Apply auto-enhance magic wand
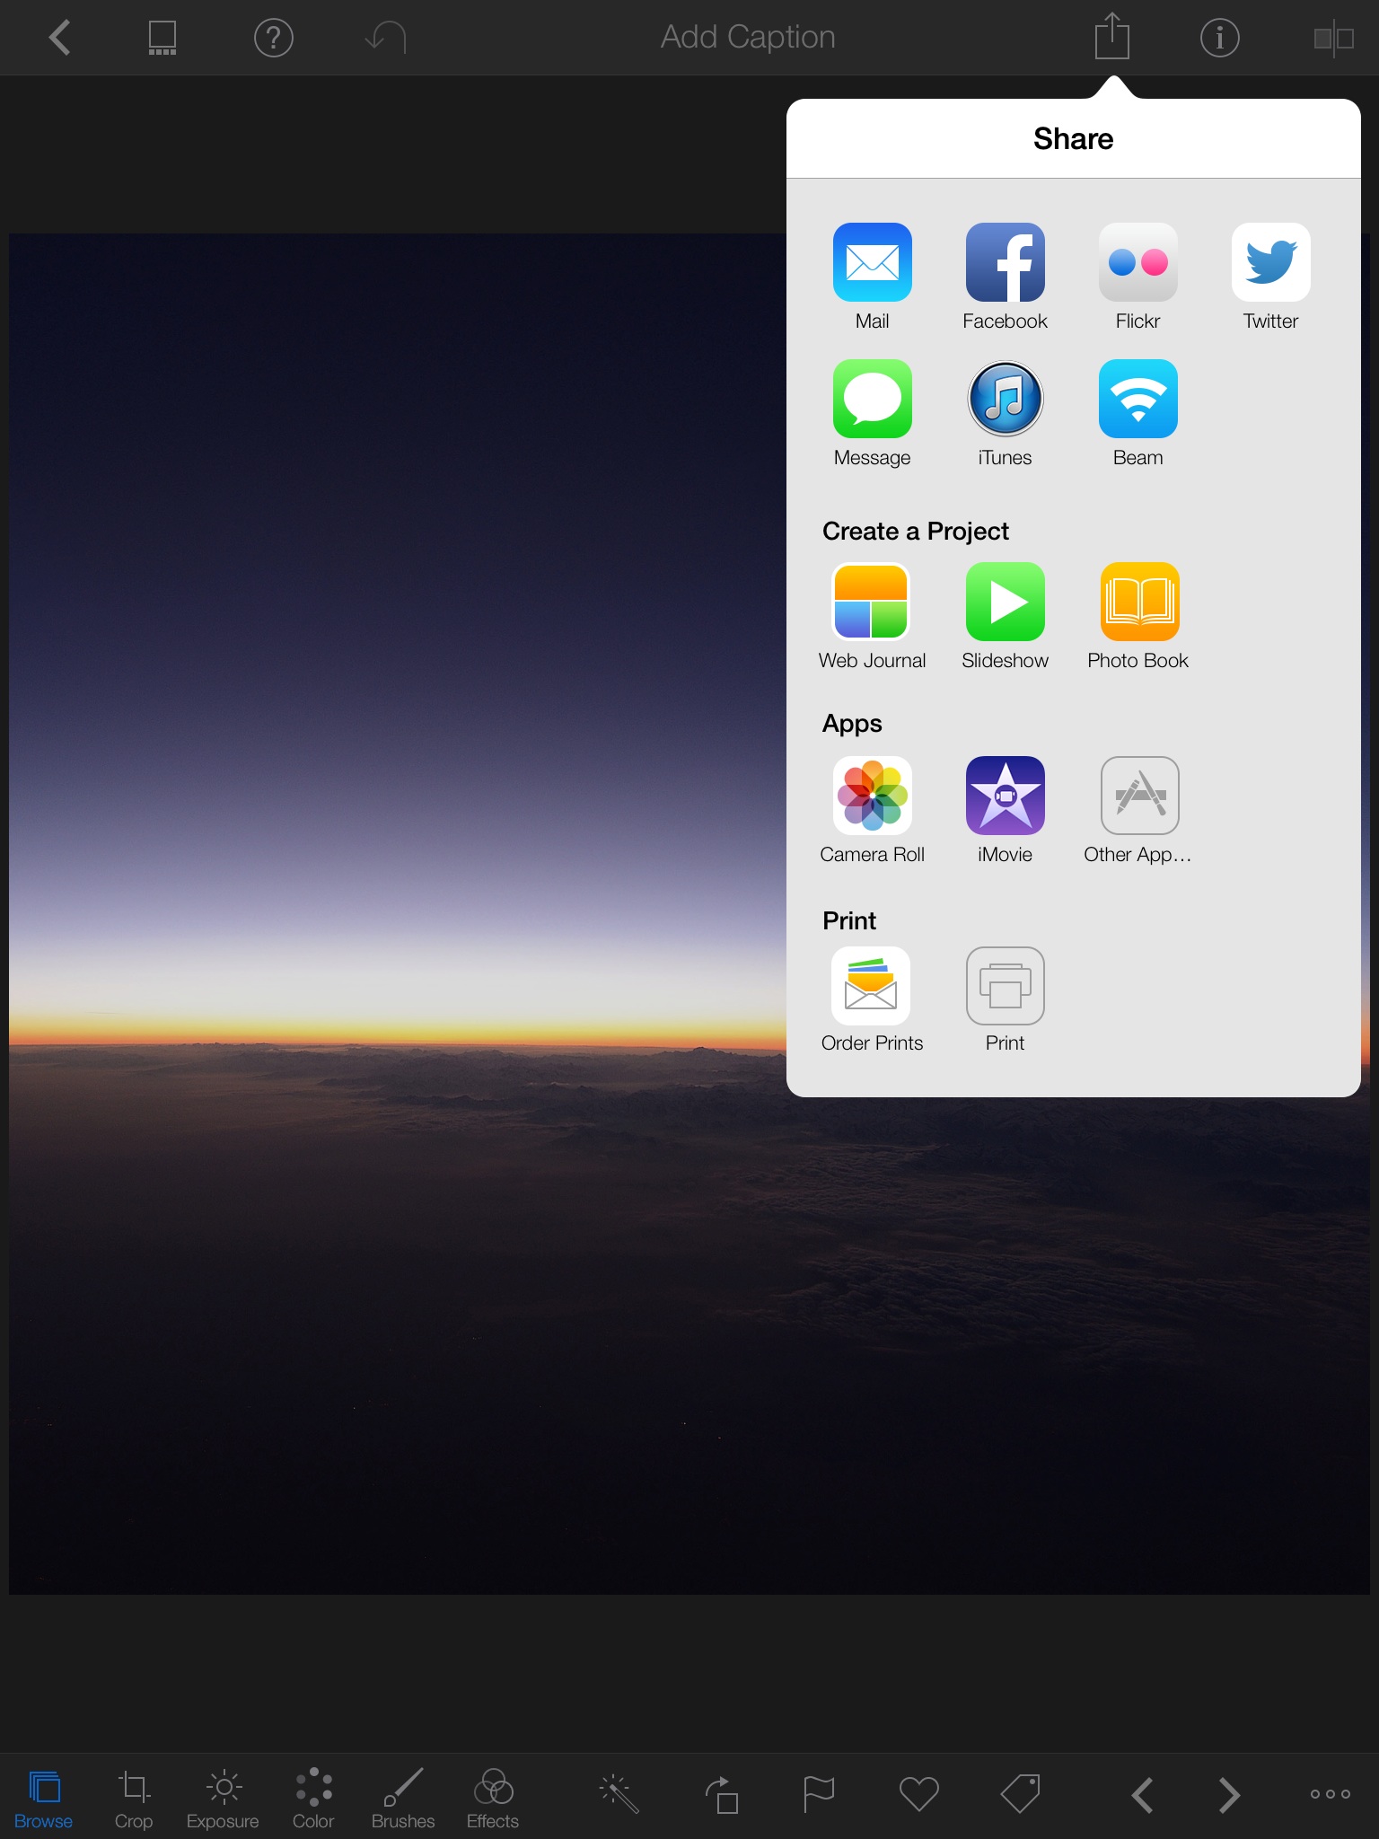The height and width of the screenshot is (1839, 1379). (619, 1793)
